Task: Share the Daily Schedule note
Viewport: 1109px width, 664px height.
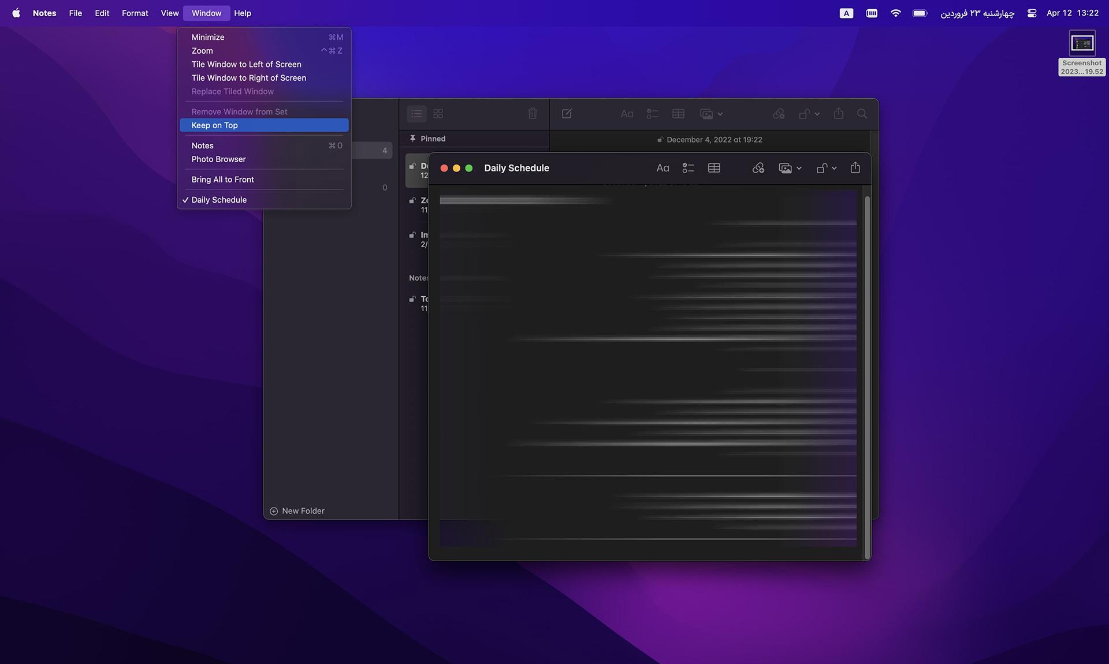Action: pos(855,167)
